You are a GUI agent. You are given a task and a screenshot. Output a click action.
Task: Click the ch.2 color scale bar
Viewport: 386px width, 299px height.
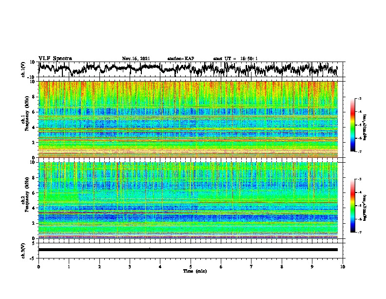[x=353, y=206]
